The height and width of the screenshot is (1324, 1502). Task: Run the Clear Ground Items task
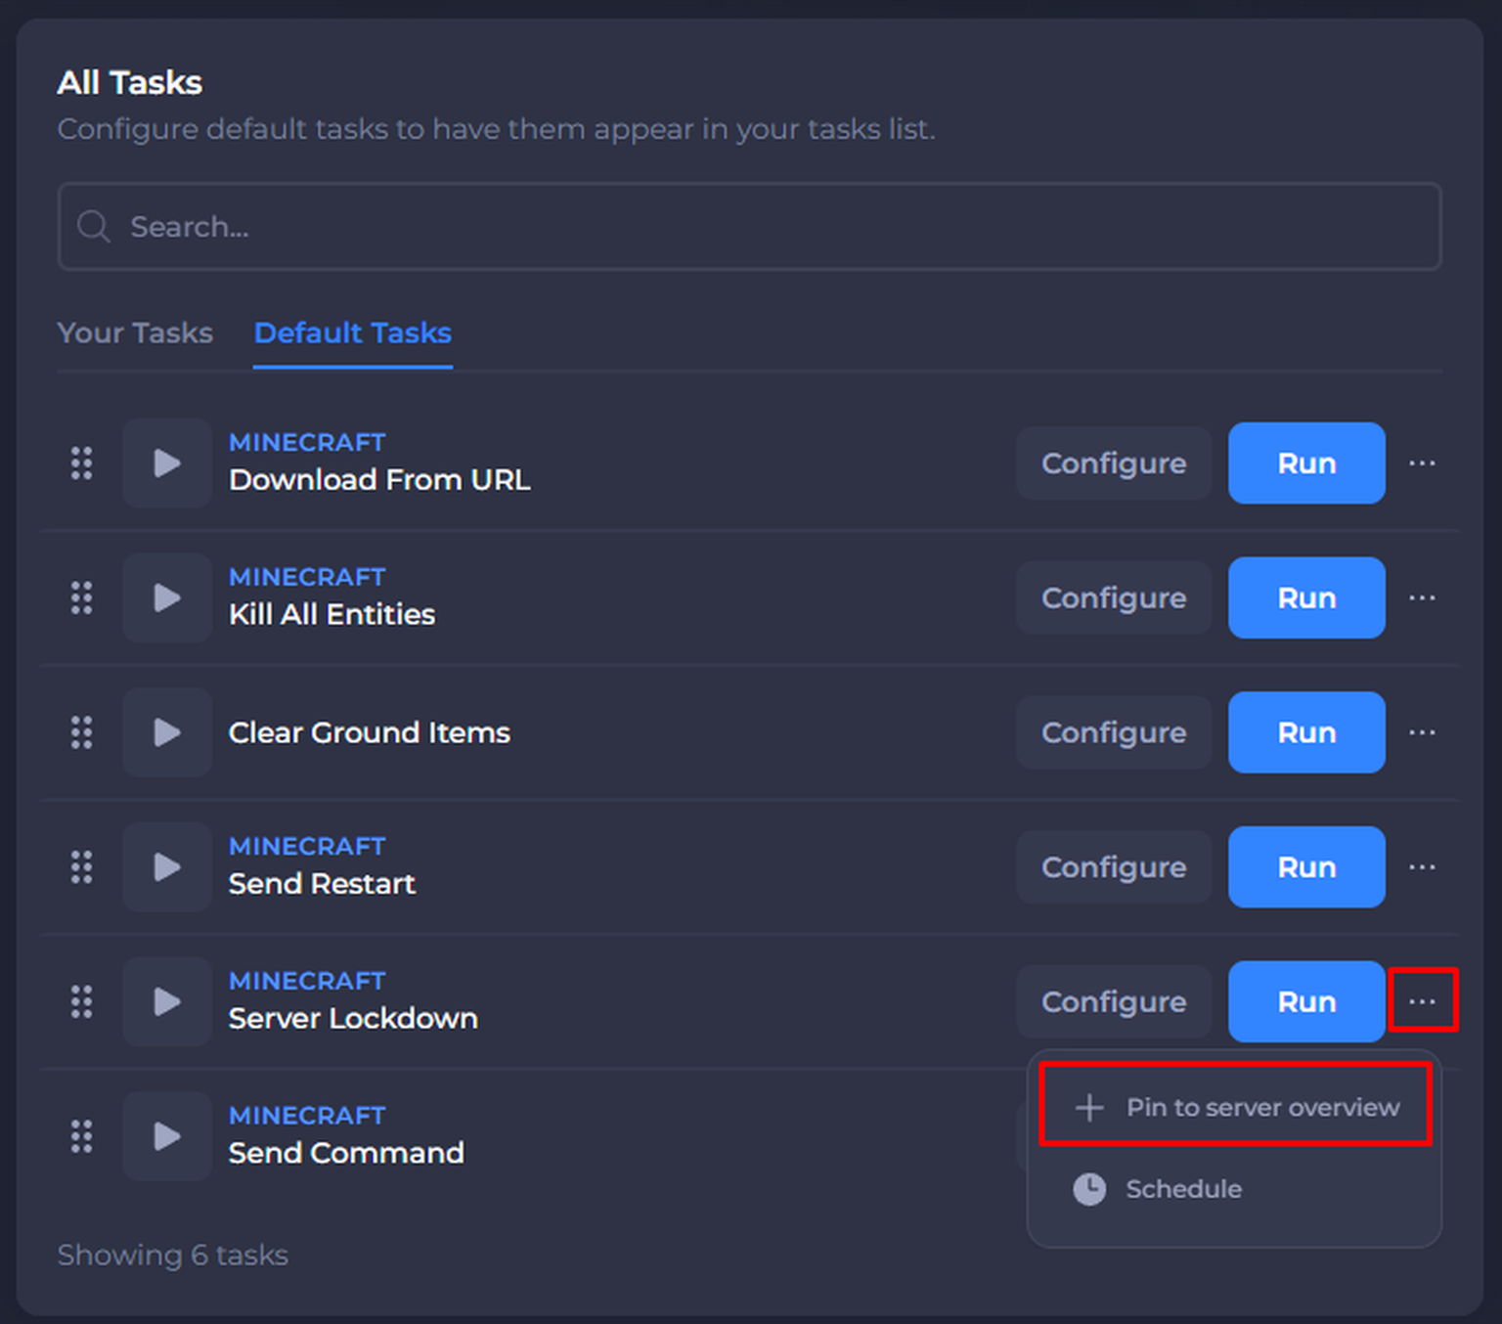(x=1306, y=732)
